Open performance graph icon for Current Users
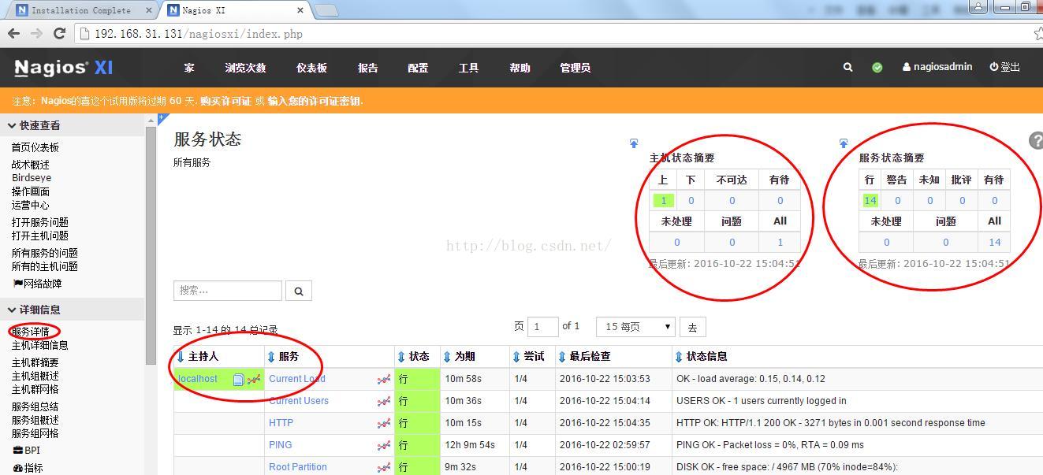Image resolution: width=1043 pixels, height=475 pixels. click(x=384, y=401)
